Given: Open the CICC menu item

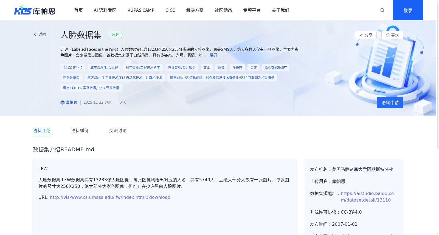Looking at the screenshot, I should coord(170,10).
